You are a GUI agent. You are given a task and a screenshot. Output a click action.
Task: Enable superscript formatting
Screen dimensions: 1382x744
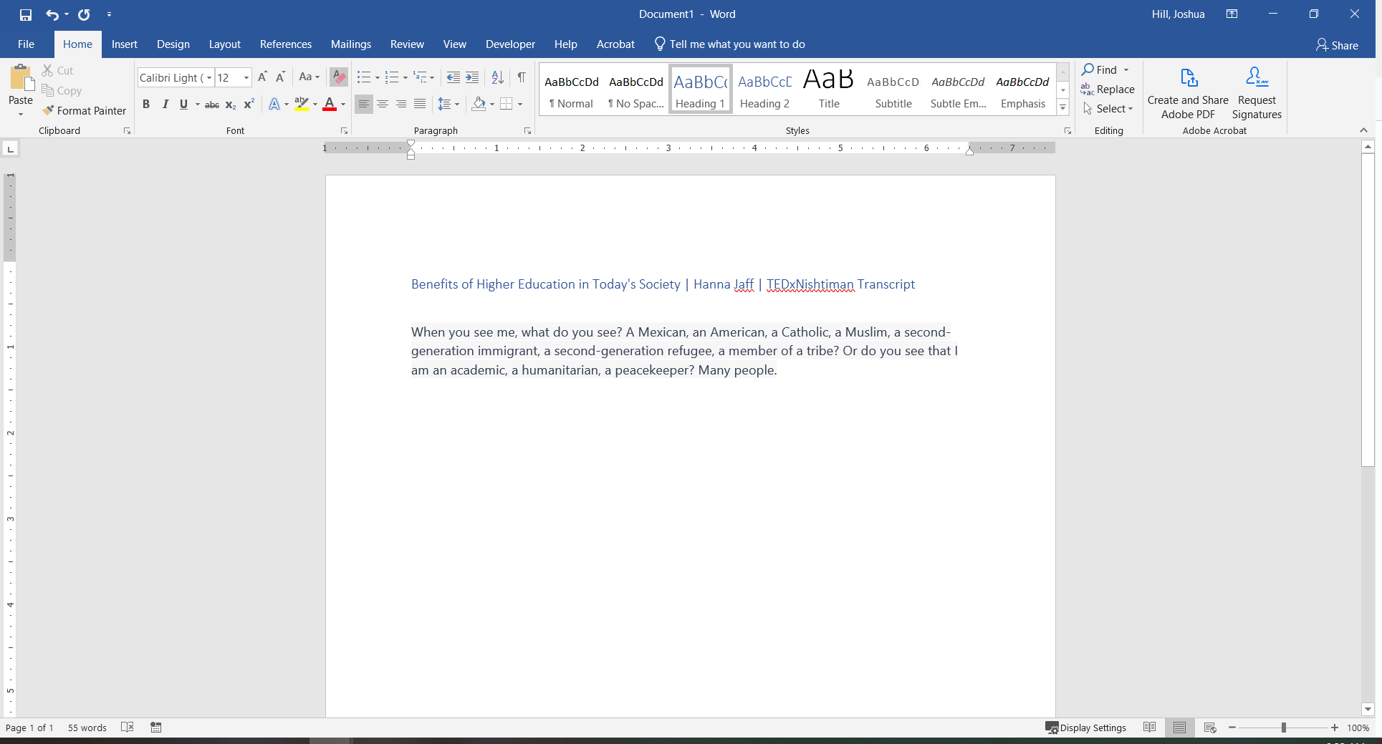[249, 105]
